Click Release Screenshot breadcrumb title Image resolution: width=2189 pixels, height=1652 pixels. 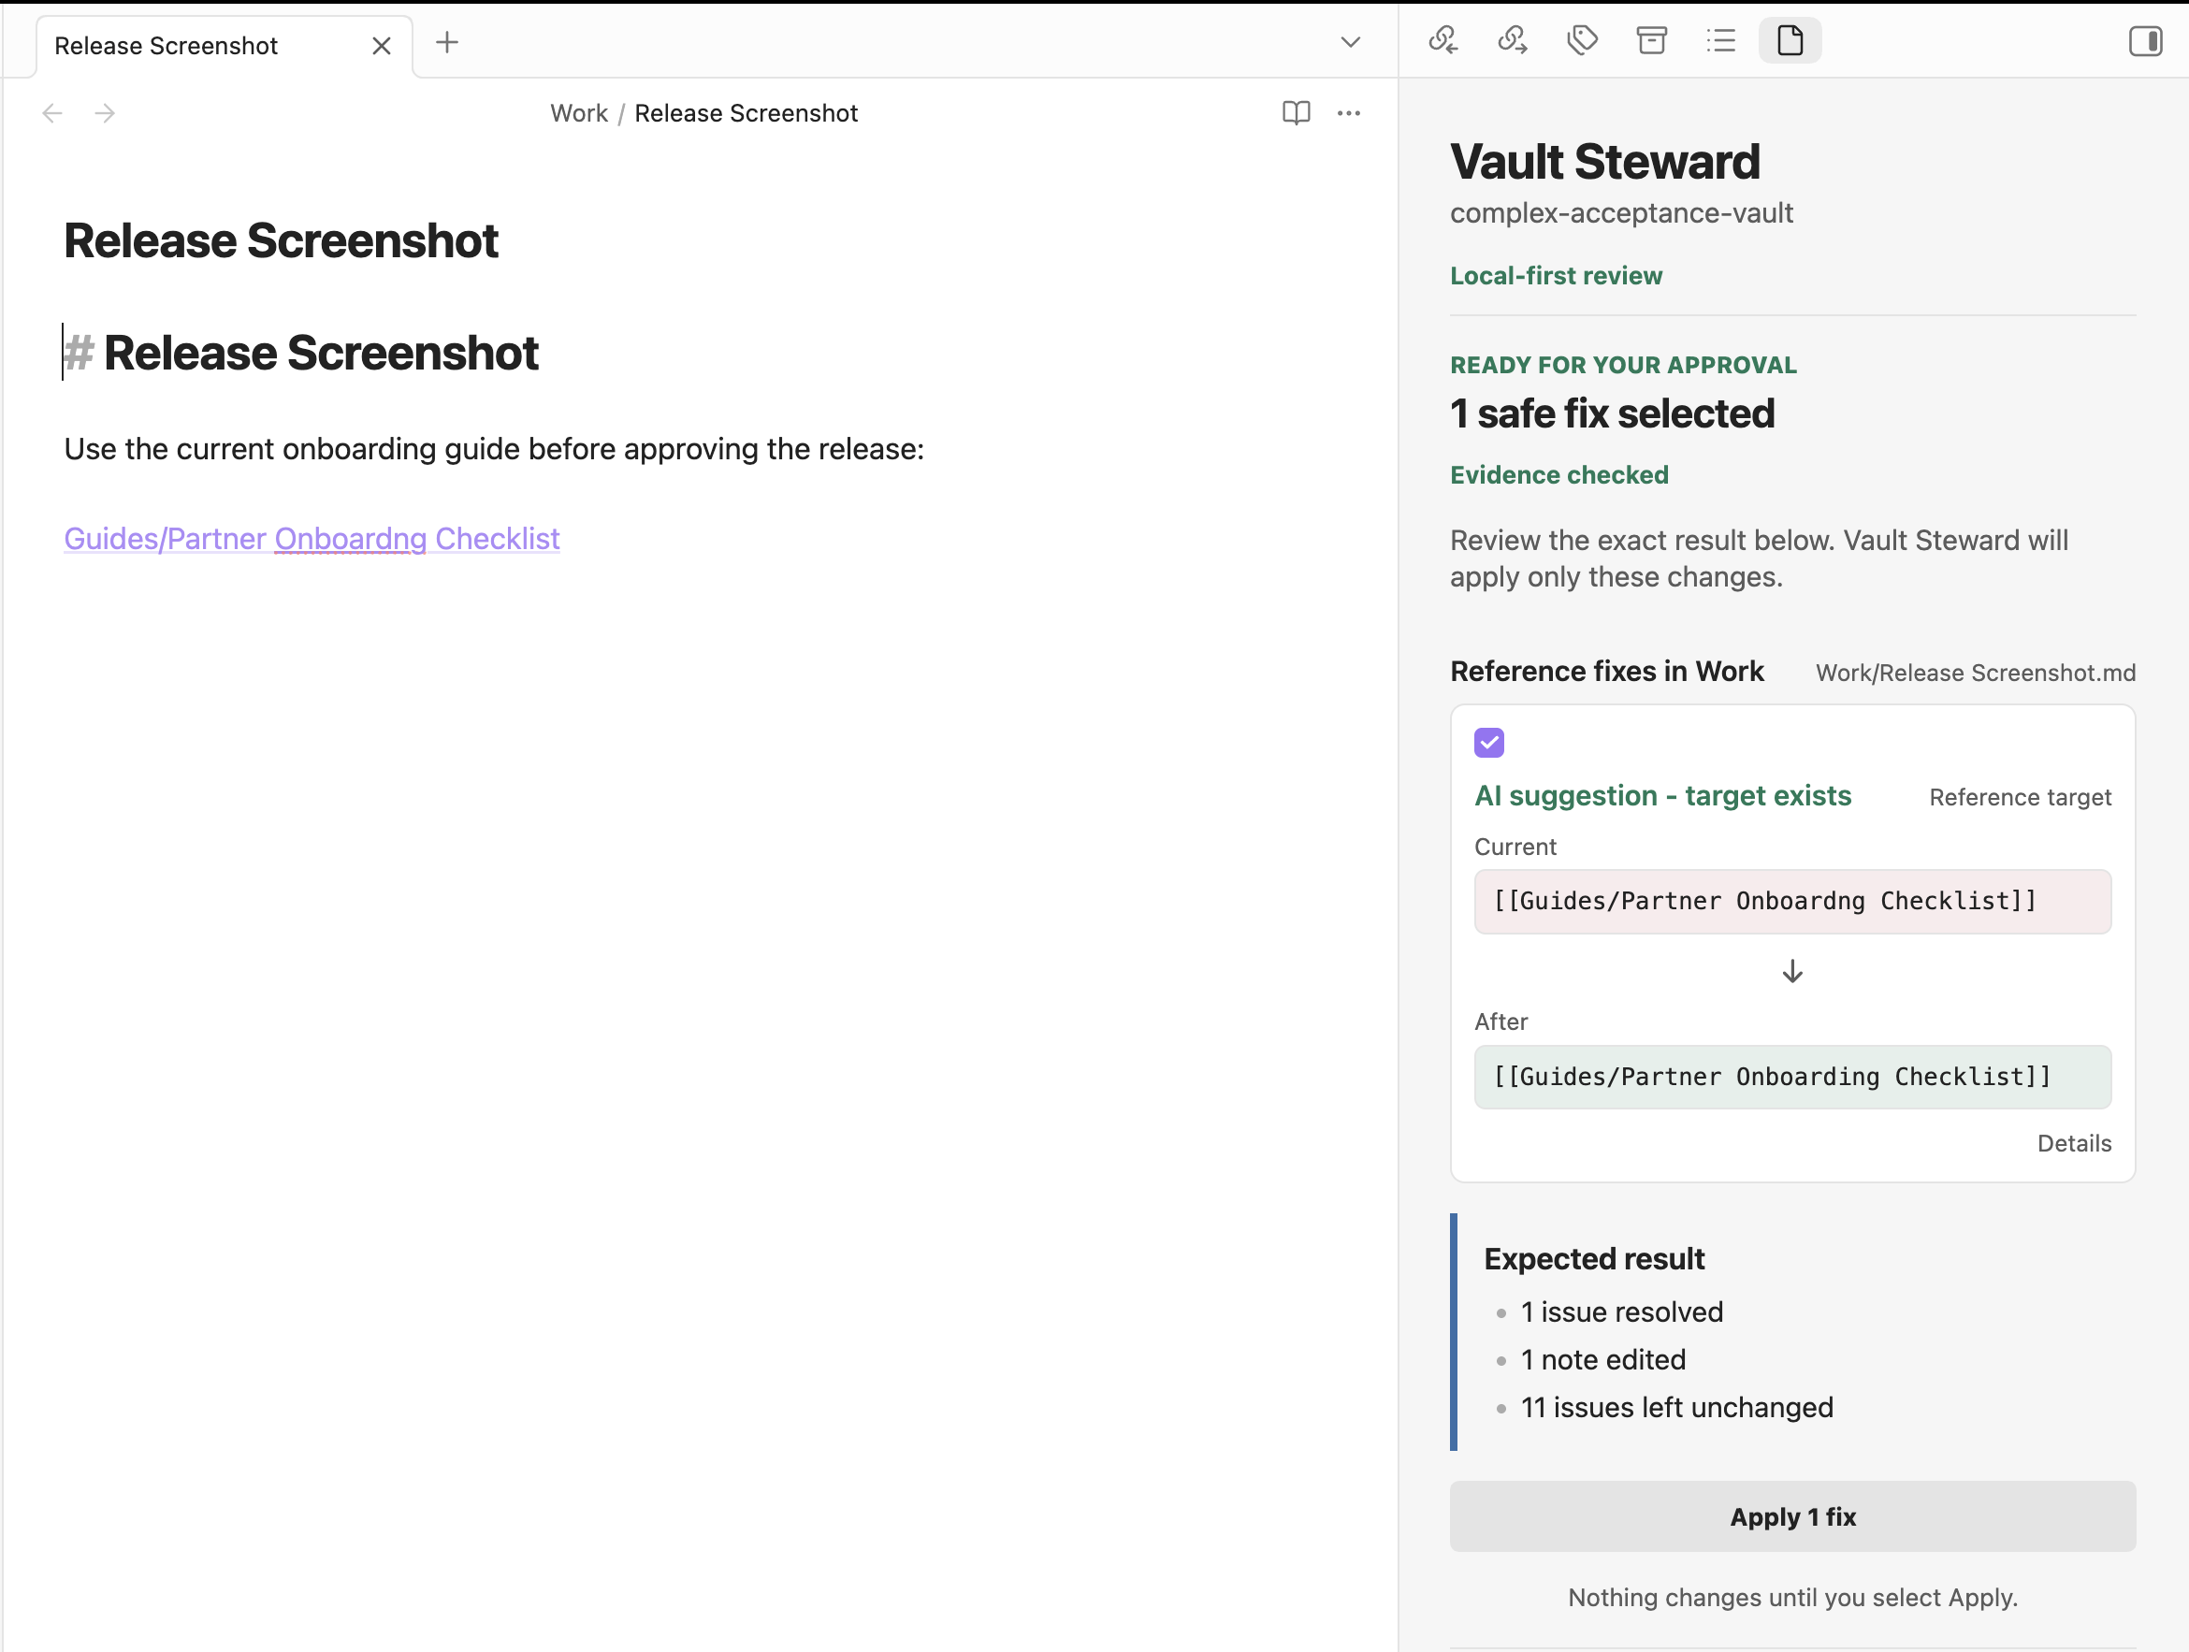click(x=747, y=113)
